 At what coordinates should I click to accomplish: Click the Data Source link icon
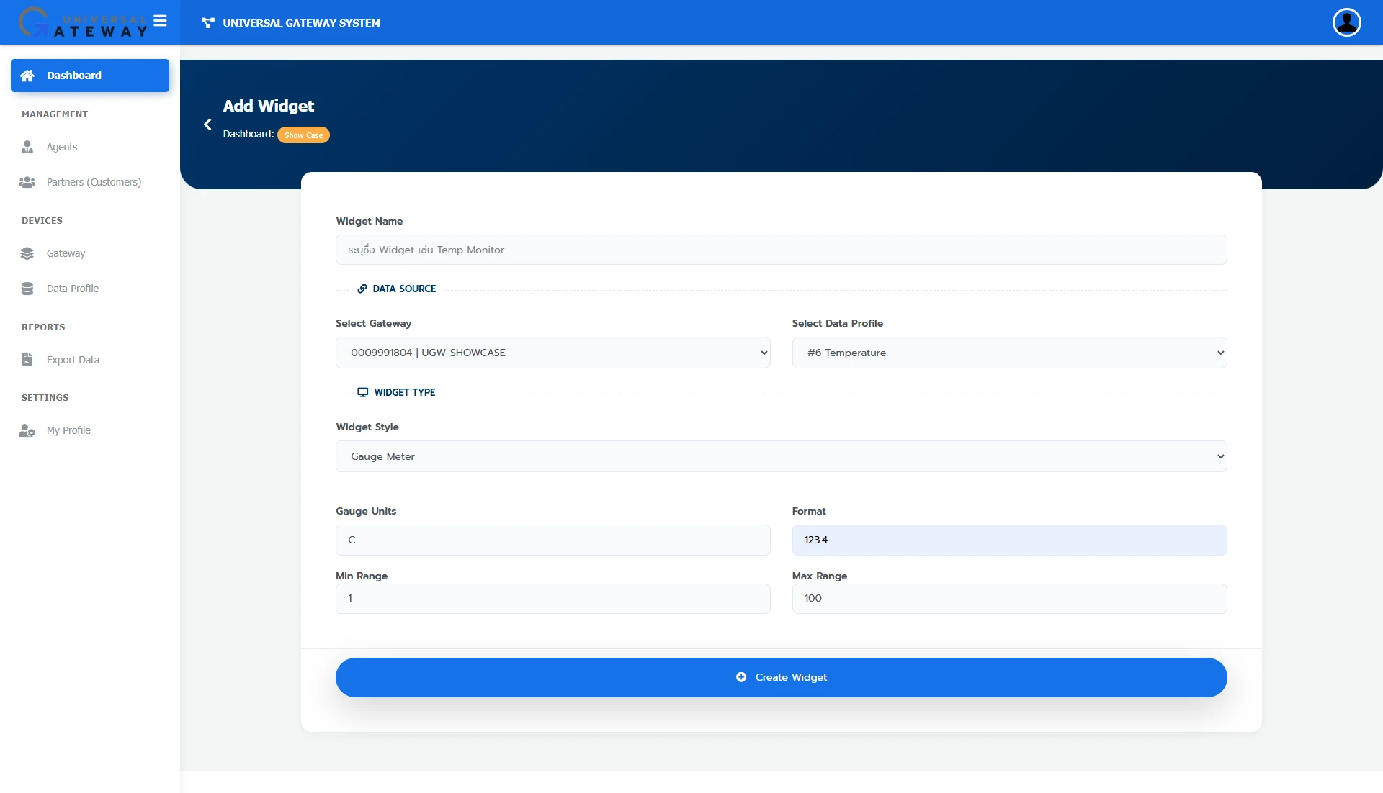coord(362,289)
